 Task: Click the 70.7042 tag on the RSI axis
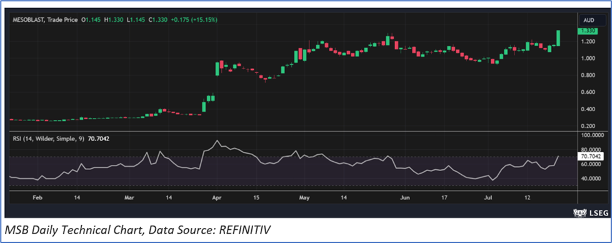coord(591,156)
